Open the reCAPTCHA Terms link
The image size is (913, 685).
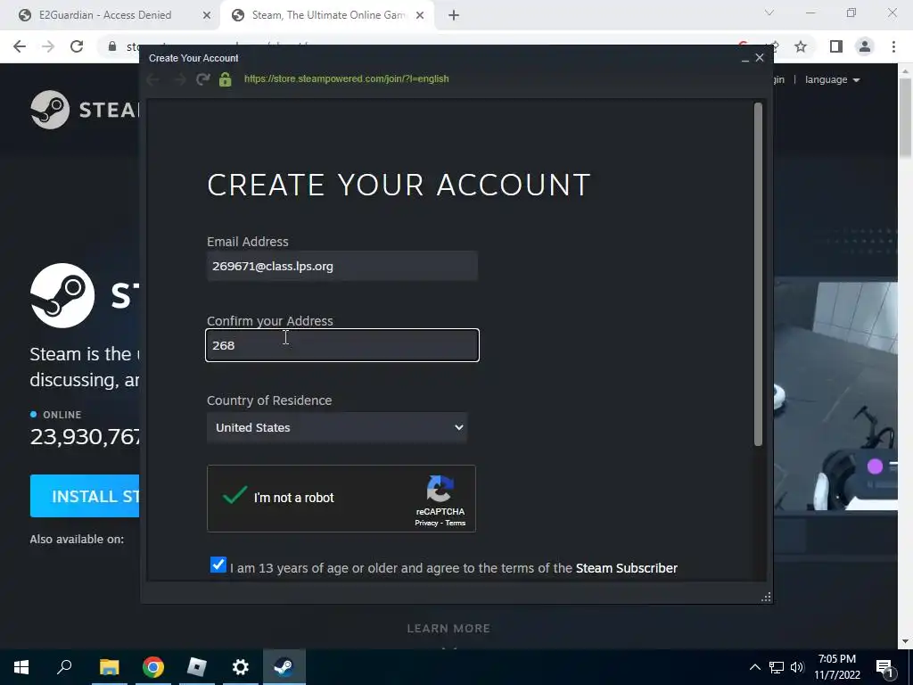pyautogui.click(x=456, y=523)
